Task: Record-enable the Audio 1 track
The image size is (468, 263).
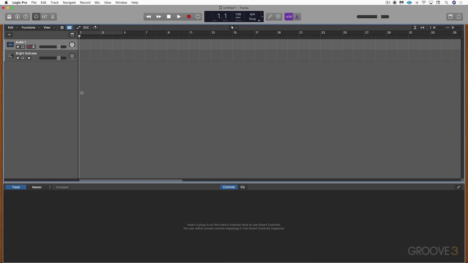Action: (x=29, y=47)
